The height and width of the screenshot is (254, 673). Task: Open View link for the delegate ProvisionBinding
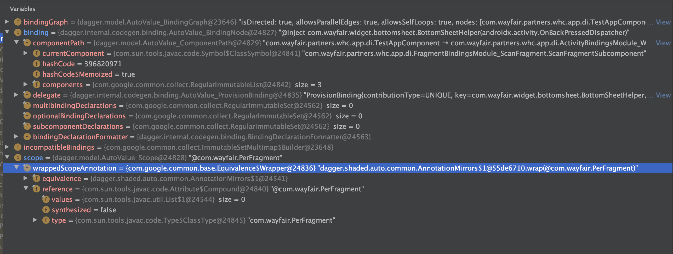coord(663,95)
